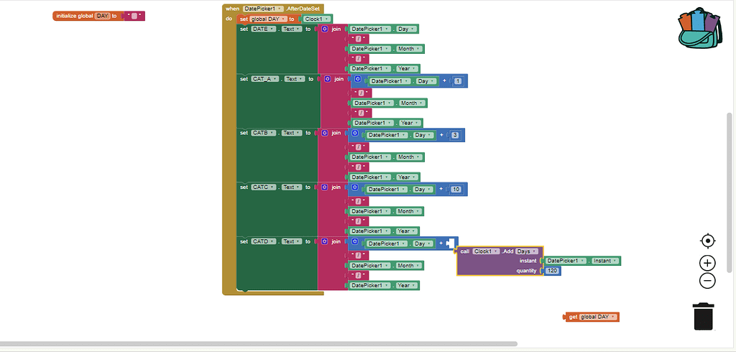Click the horizontal scrollbar at the bottom

point(259,344)
